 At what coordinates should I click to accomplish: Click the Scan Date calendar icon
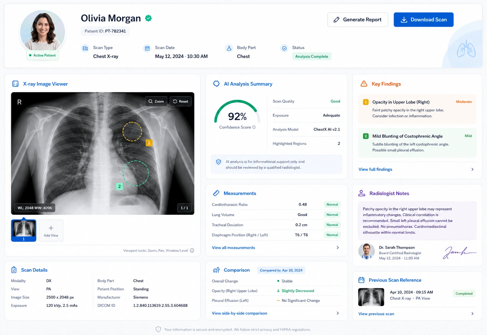coord(147,48)
